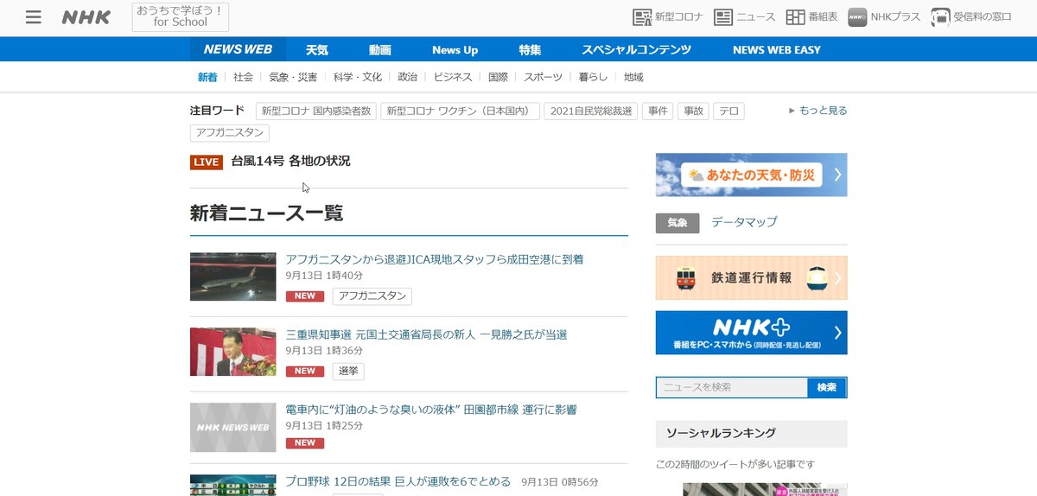This screenshot has width=1037, height=496.
Task: Click the ソーシャルランキング top article image
Action: coord(752,489)
